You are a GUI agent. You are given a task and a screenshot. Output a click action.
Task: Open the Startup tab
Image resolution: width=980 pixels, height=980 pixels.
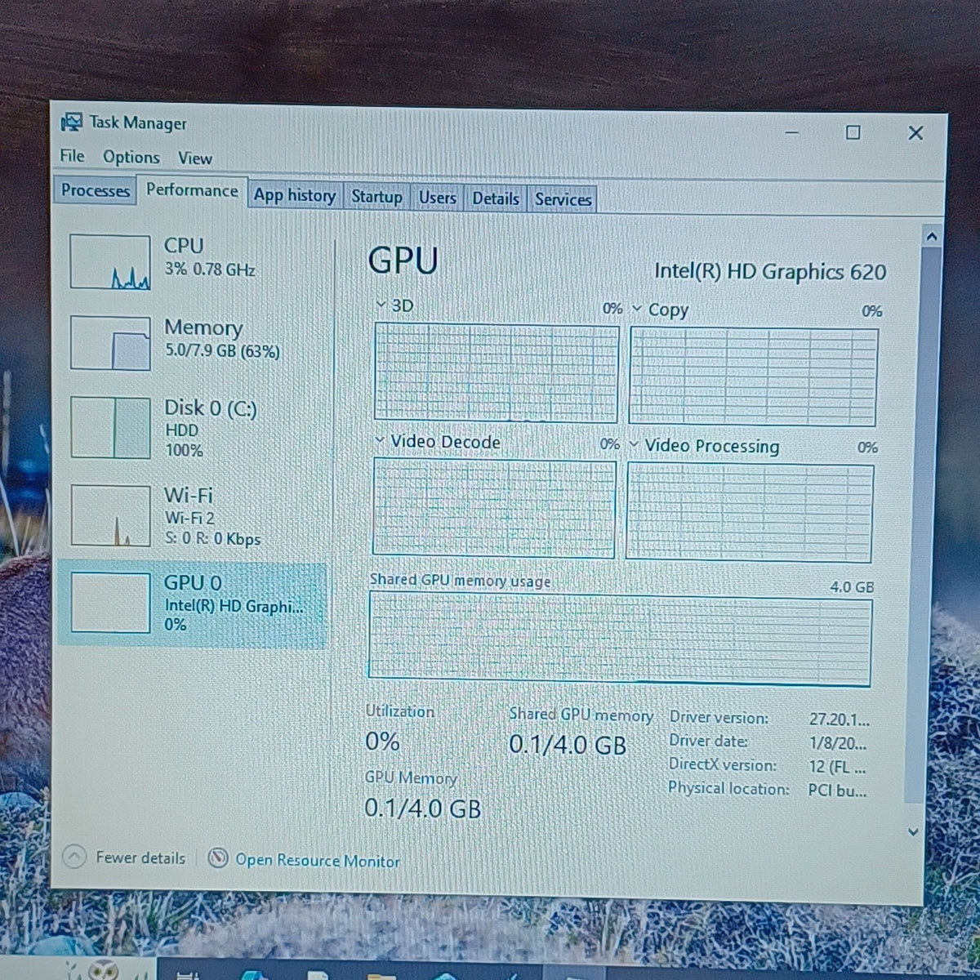click(x=377, y=197)
